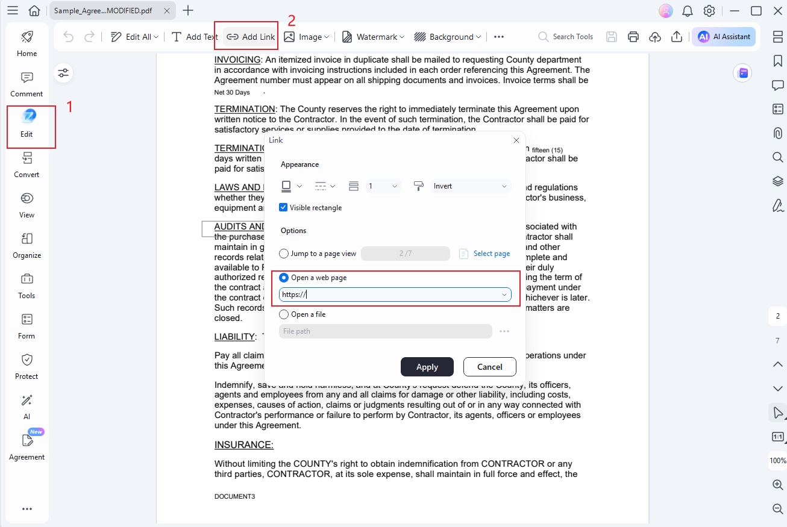The image size is (787, 527).
Task: Print the document
Action: [633, 37]
